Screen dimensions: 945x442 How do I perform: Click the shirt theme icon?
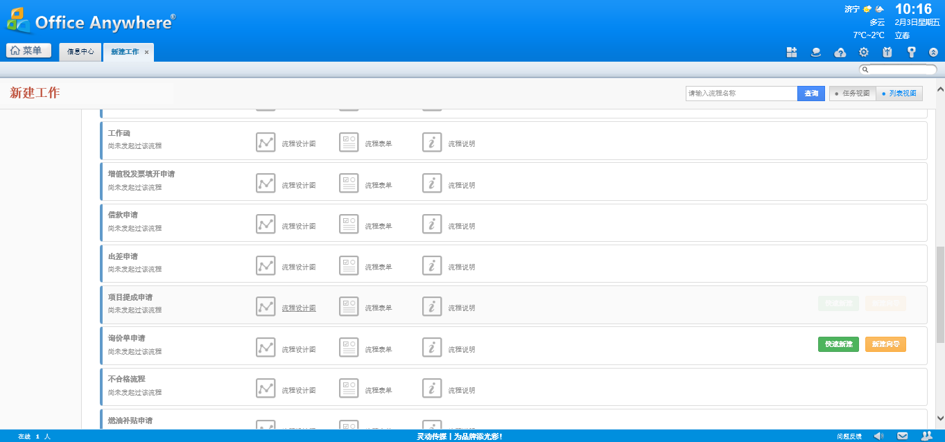887,52
